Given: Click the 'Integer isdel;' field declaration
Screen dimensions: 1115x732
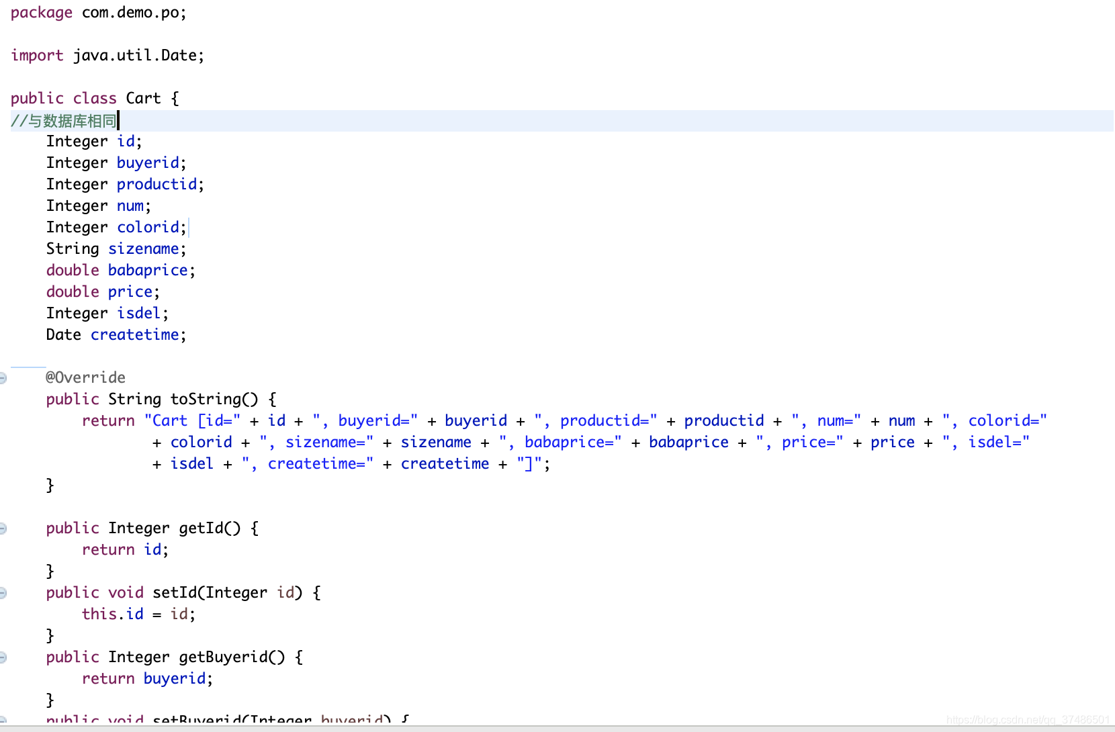Looking at the screenshot, I should tap(107, 313).
